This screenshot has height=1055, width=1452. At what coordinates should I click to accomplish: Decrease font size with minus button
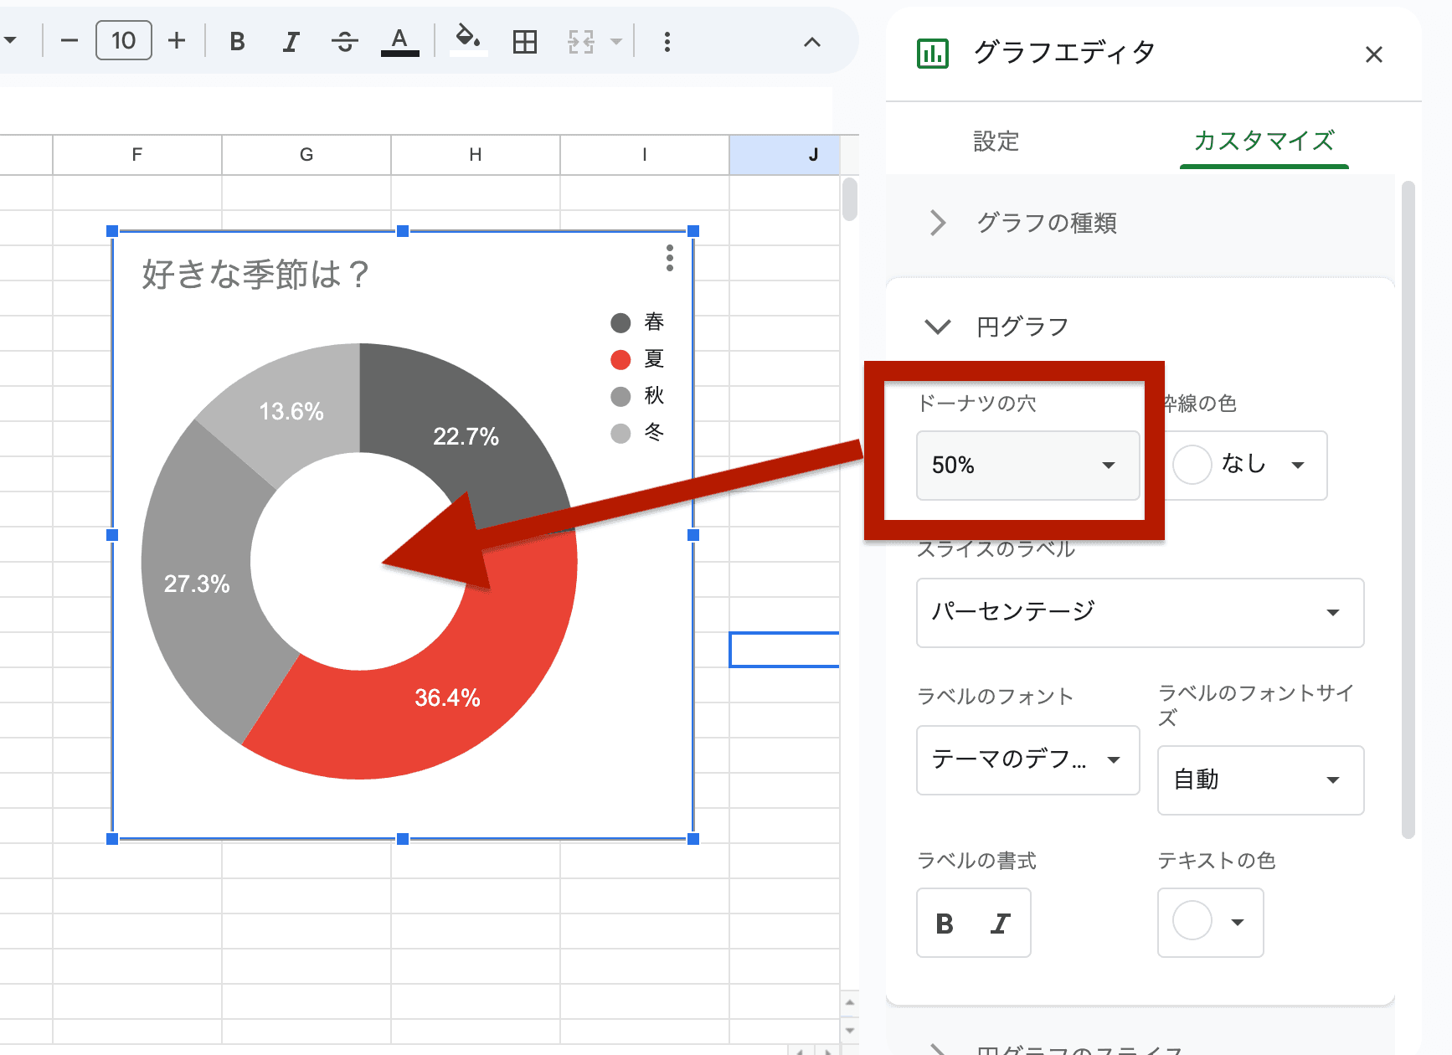70,40
